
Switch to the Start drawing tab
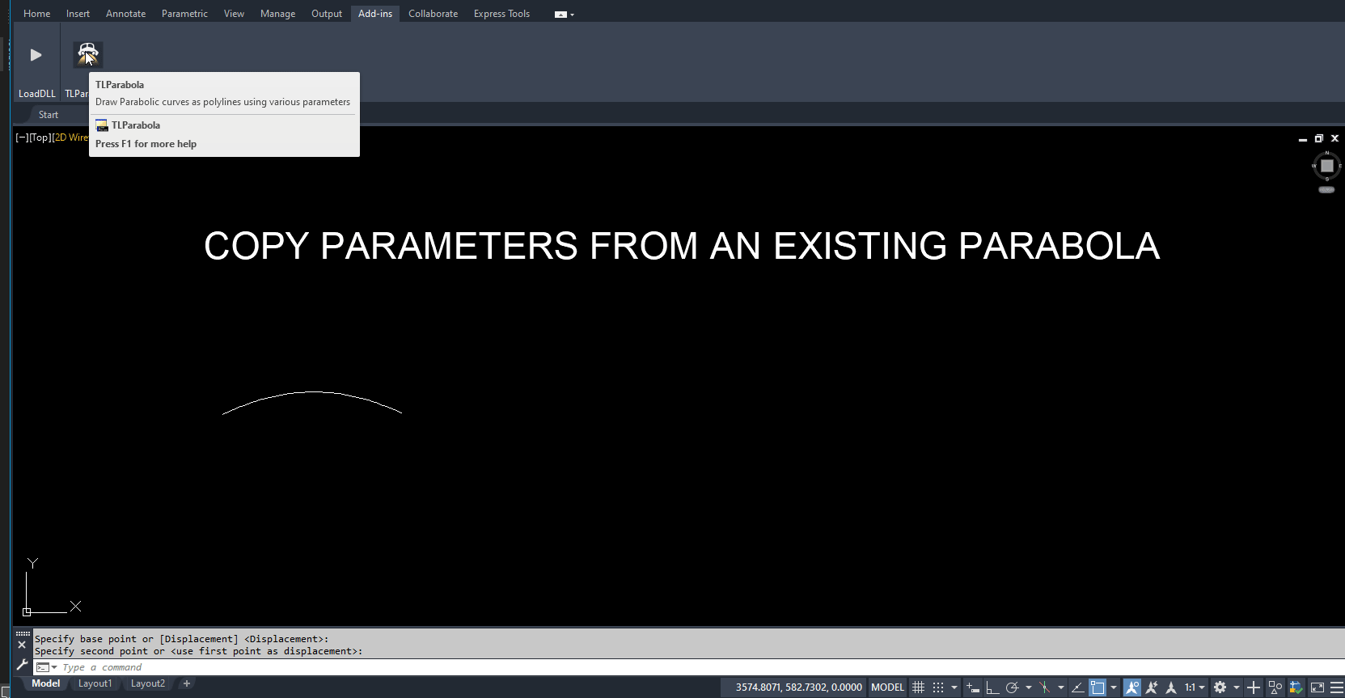pyautogui.click(x=49, y=115)
